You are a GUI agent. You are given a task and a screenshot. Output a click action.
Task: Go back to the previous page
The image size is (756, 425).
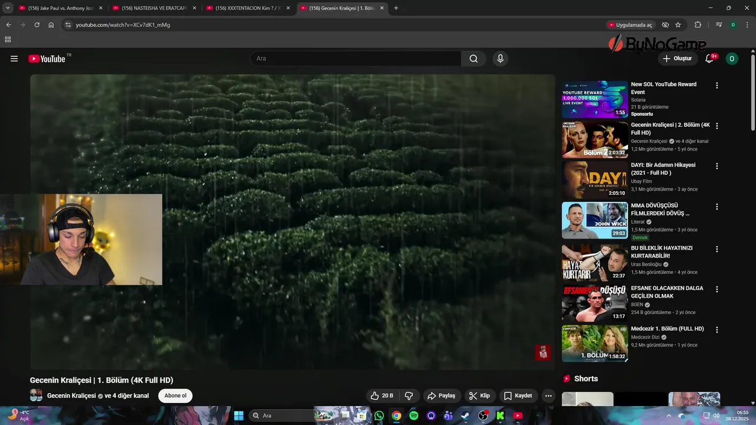pos(8,25)
